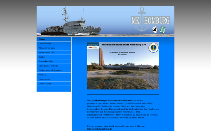Screen dimensions: 211x131
Task: Click the green coat of arms
Action: click(163, 30)
